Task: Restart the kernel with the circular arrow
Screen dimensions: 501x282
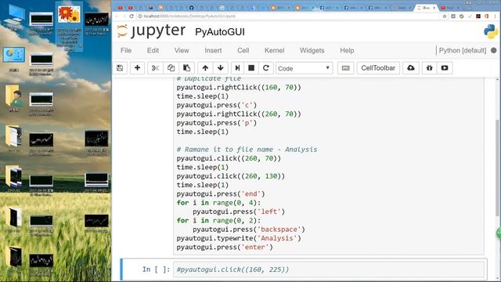Action: coord(266,68)
